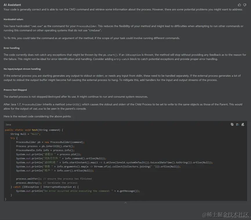Viewport: 251px width, 220px height.
Task: Click the 'try-catch' inline code term
Action: pos(123,59)
